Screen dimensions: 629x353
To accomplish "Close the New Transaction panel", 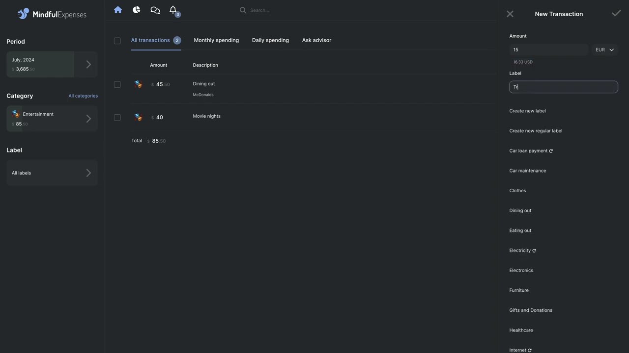I will click(510, 14).
